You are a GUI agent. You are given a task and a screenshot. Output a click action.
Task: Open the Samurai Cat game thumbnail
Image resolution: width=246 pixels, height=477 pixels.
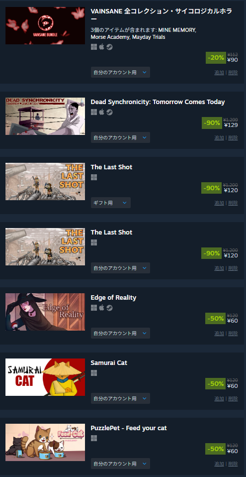[45, 377]
